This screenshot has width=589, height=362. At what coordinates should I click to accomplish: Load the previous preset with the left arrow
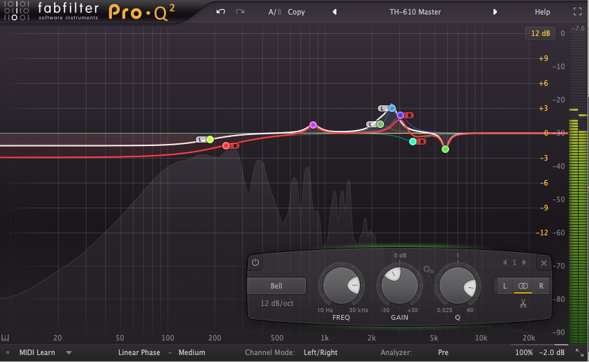pyautogui.click(x=335, y=12)
